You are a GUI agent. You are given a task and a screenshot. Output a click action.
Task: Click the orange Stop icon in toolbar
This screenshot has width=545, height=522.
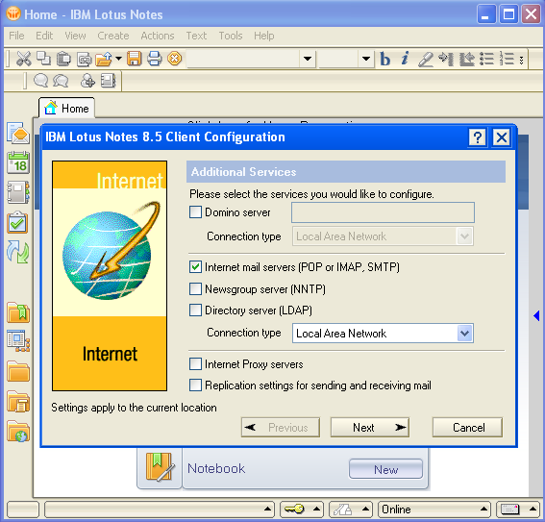point(175,59)
